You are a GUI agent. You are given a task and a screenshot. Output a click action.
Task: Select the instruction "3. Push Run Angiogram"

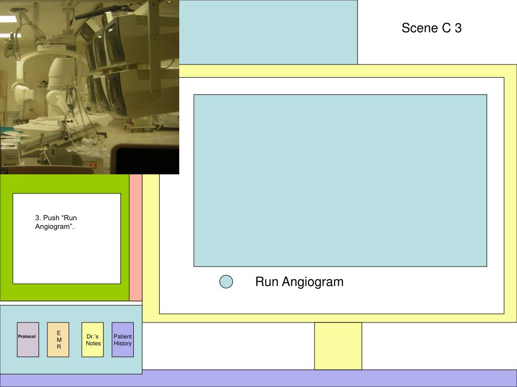tap(56, 222)
